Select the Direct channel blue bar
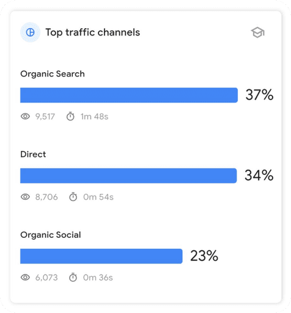Screen dimensions: 291x313 point(128,175)
